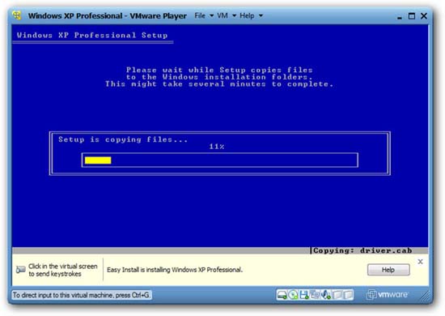The image size is (445, 316).
Task: Click the sound card status icon
Action: [x=326, y=295]
